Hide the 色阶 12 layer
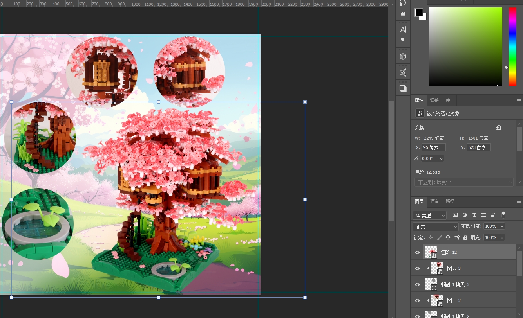This screenshot has height=318, width=523. 417,253
